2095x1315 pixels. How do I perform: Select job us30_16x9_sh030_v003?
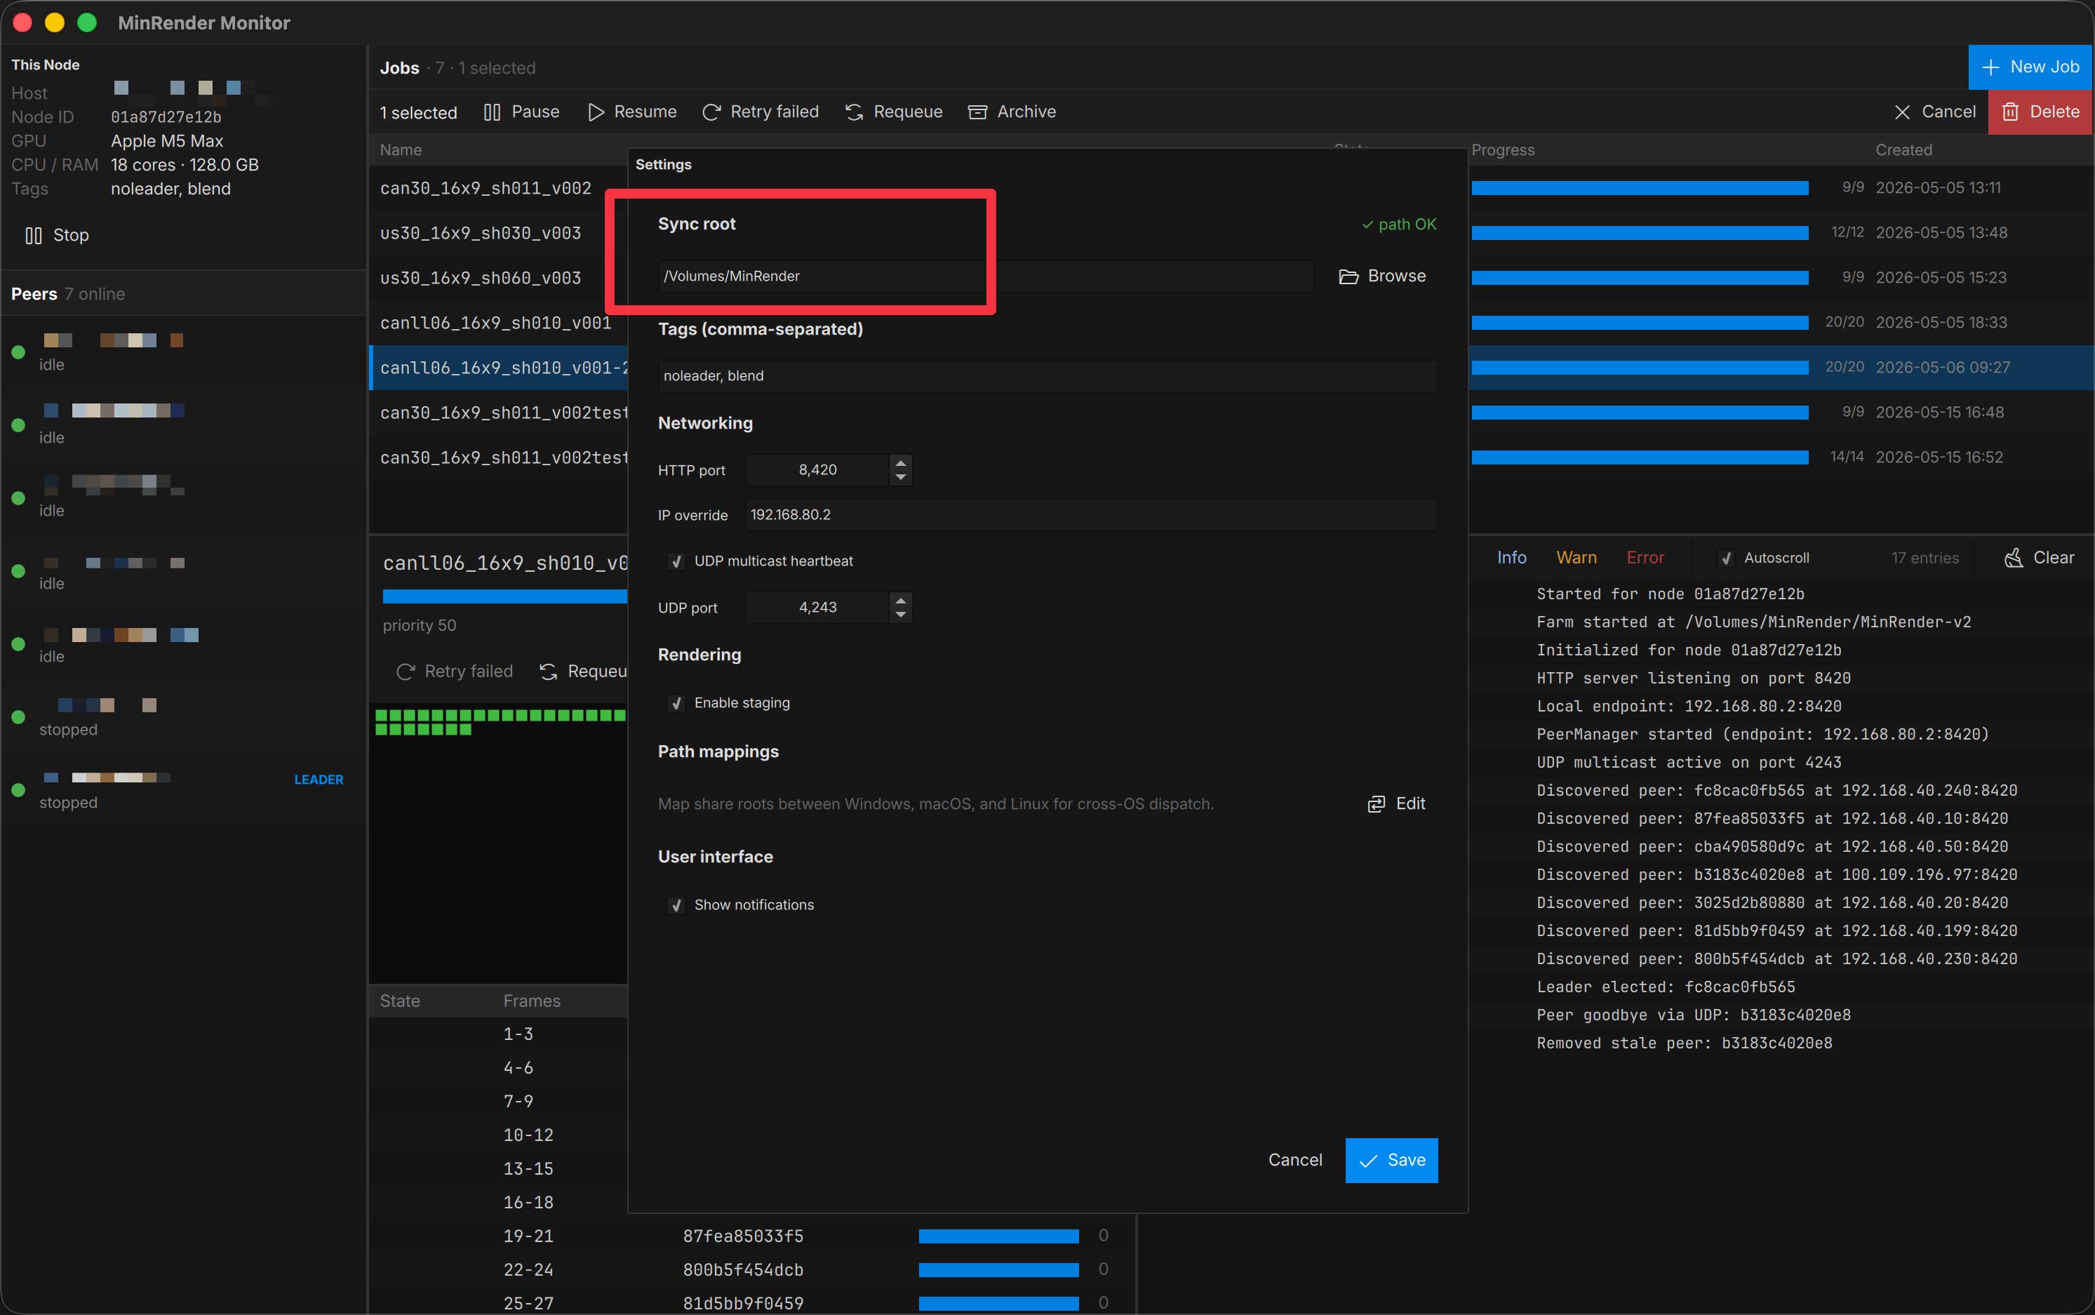[480, 233]
